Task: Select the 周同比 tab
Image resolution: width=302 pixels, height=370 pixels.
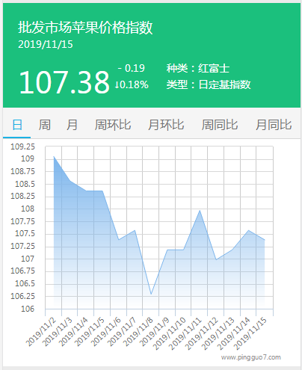Action: click(x=220, y=125)
